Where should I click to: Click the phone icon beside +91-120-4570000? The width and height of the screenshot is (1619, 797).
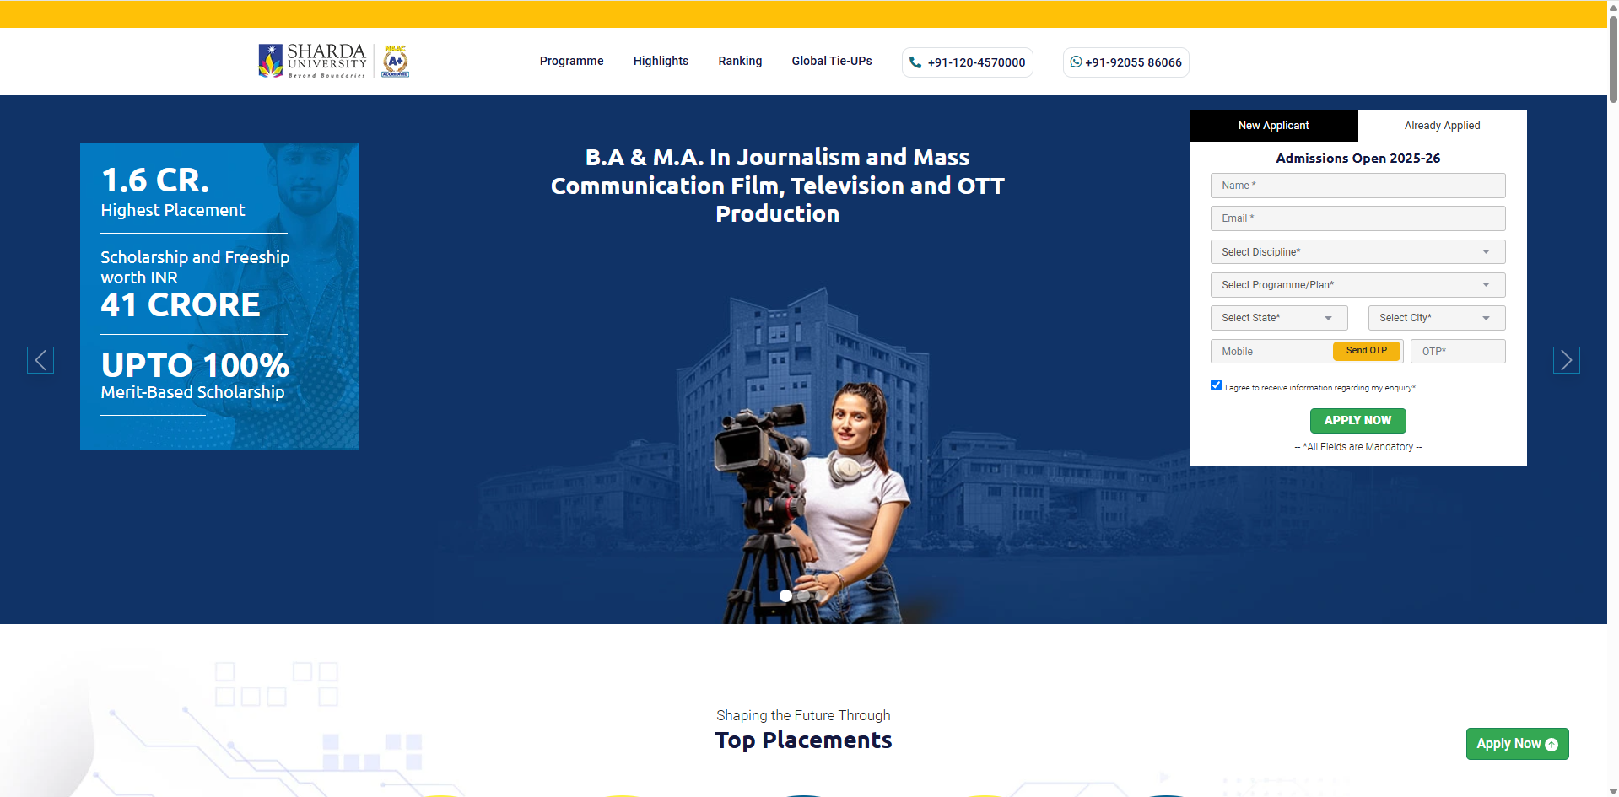coord(915,62)
